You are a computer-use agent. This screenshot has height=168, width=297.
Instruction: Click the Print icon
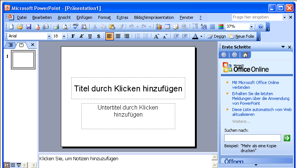(x=56, y=27)
